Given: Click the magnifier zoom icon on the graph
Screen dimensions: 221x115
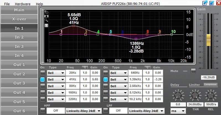Looking at the screenshot, I should coord(46,20).
